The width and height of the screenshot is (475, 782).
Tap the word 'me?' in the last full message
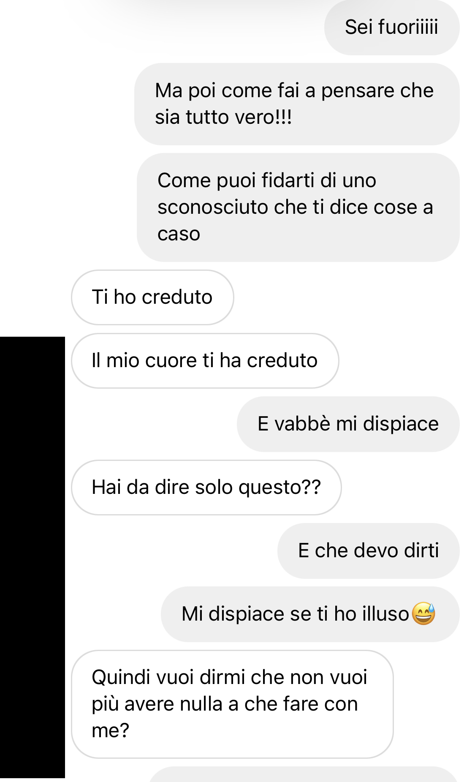tap(110, 730)
